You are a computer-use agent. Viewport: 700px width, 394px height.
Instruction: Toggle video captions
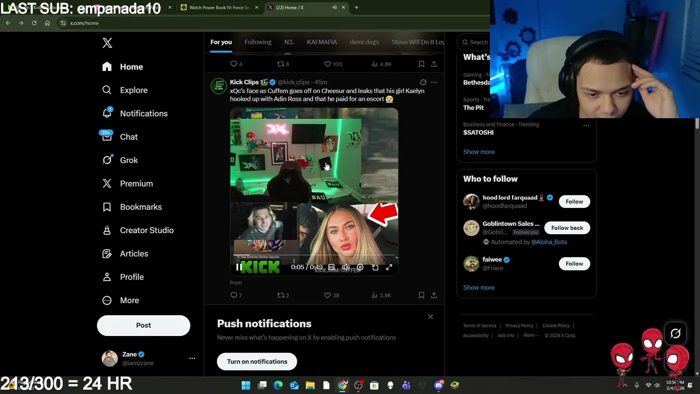(x=331, y=267)
